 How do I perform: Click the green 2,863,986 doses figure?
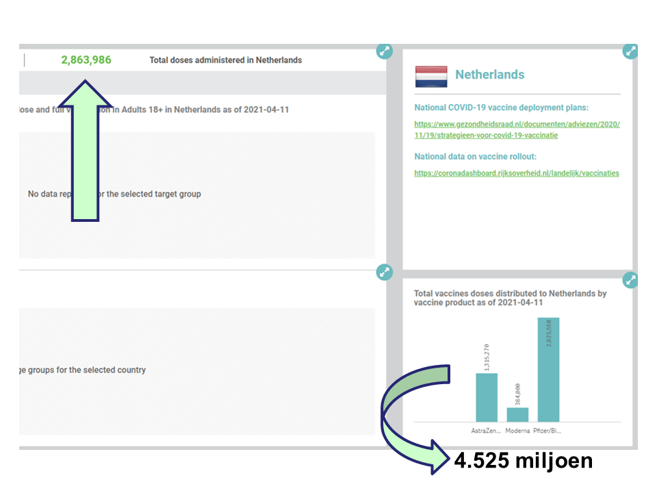coord(86,60)
